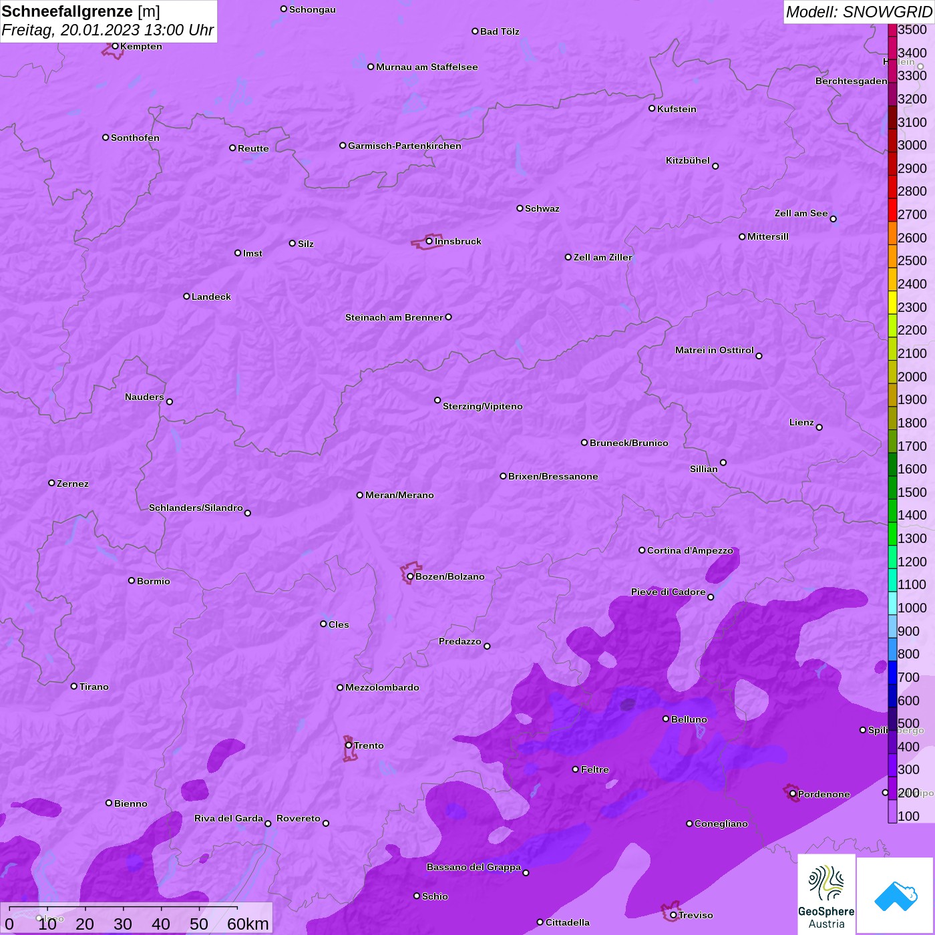Click the 'Mittersill' label
This screenshot has height=935, width=935.
click(768, 236)
